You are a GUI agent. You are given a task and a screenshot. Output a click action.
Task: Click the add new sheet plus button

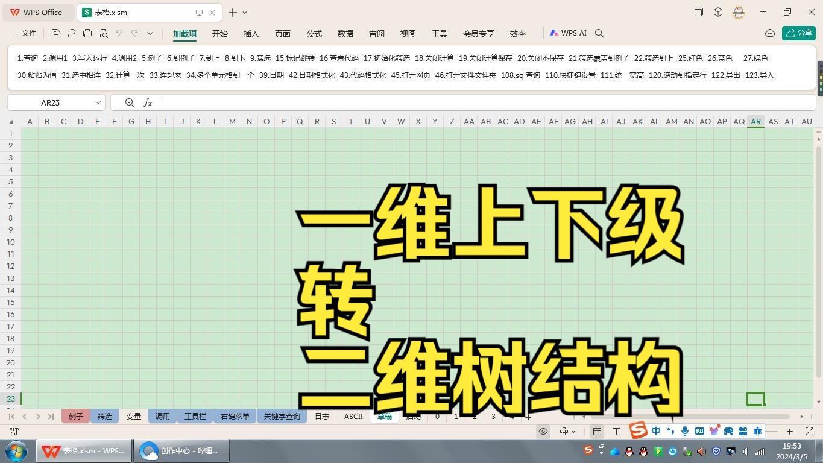coord(528,417)
